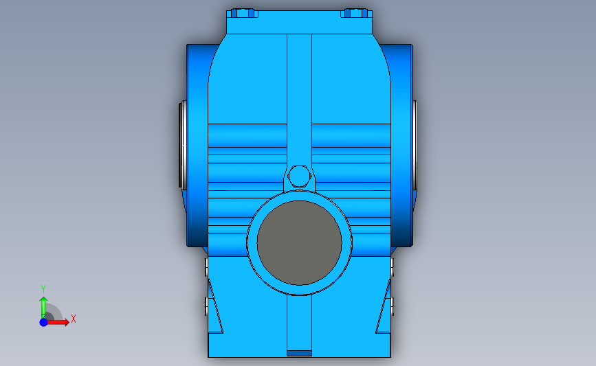This screenshot has height=366, width=596.
Task: Select the gray circular shaft face
Action: 299,242
